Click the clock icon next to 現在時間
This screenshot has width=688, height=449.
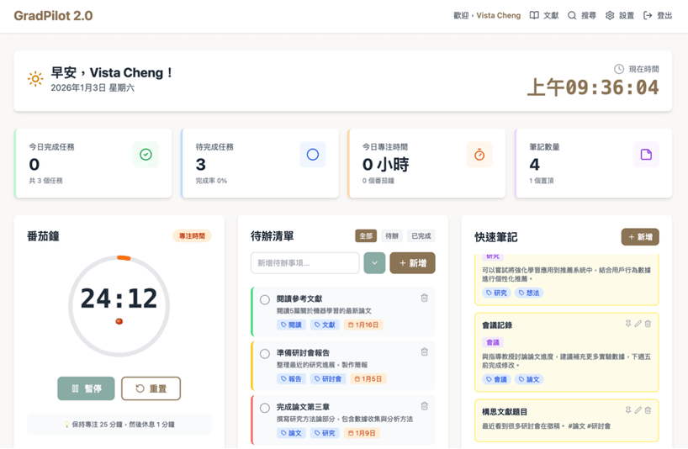click(x=619, y=69)
